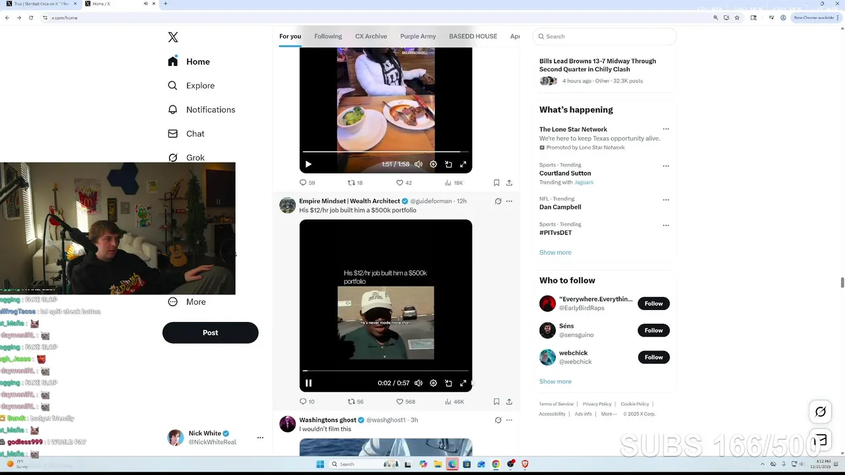845x475 pixels.
Task: Open the floating Grok button
Action: coord(820,412)
